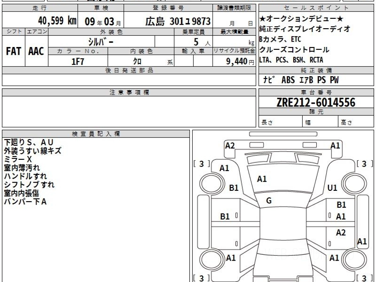Select registration number 広島 301 ユ 9873
The height and width of the screenshot is (282, 376).
tap(178, 21)
